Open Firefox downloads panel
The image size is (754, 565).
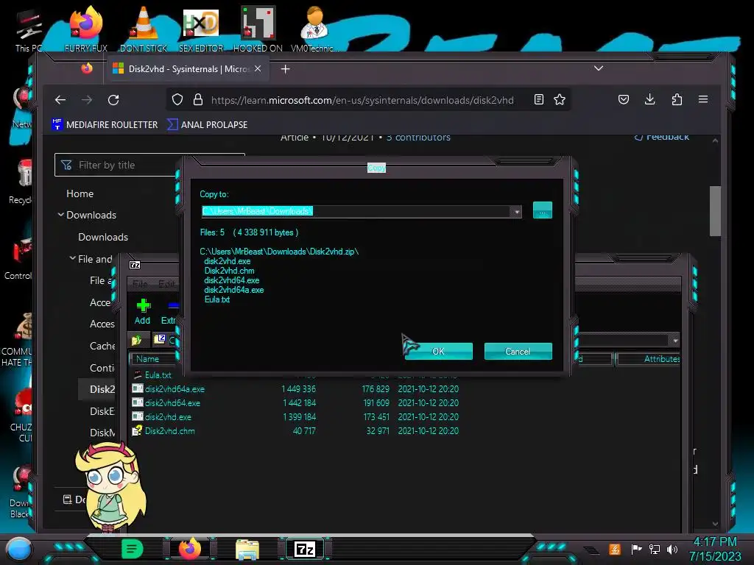(649, 99)
